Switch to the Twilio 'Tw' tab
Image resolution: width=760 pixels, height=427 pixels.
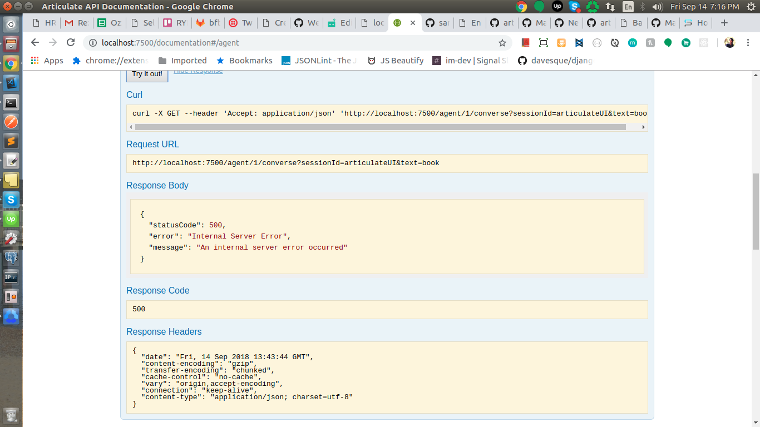click(240, 23)
